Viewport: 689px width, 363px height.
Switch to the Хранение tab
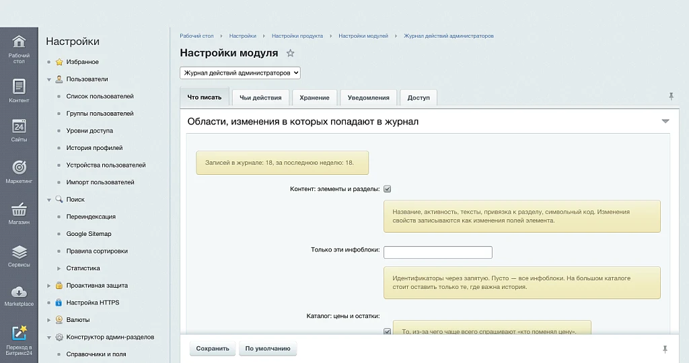315,98
